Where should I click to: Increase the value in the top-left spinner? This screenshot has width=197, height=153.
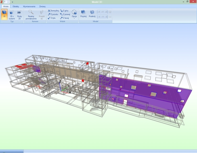9,1
